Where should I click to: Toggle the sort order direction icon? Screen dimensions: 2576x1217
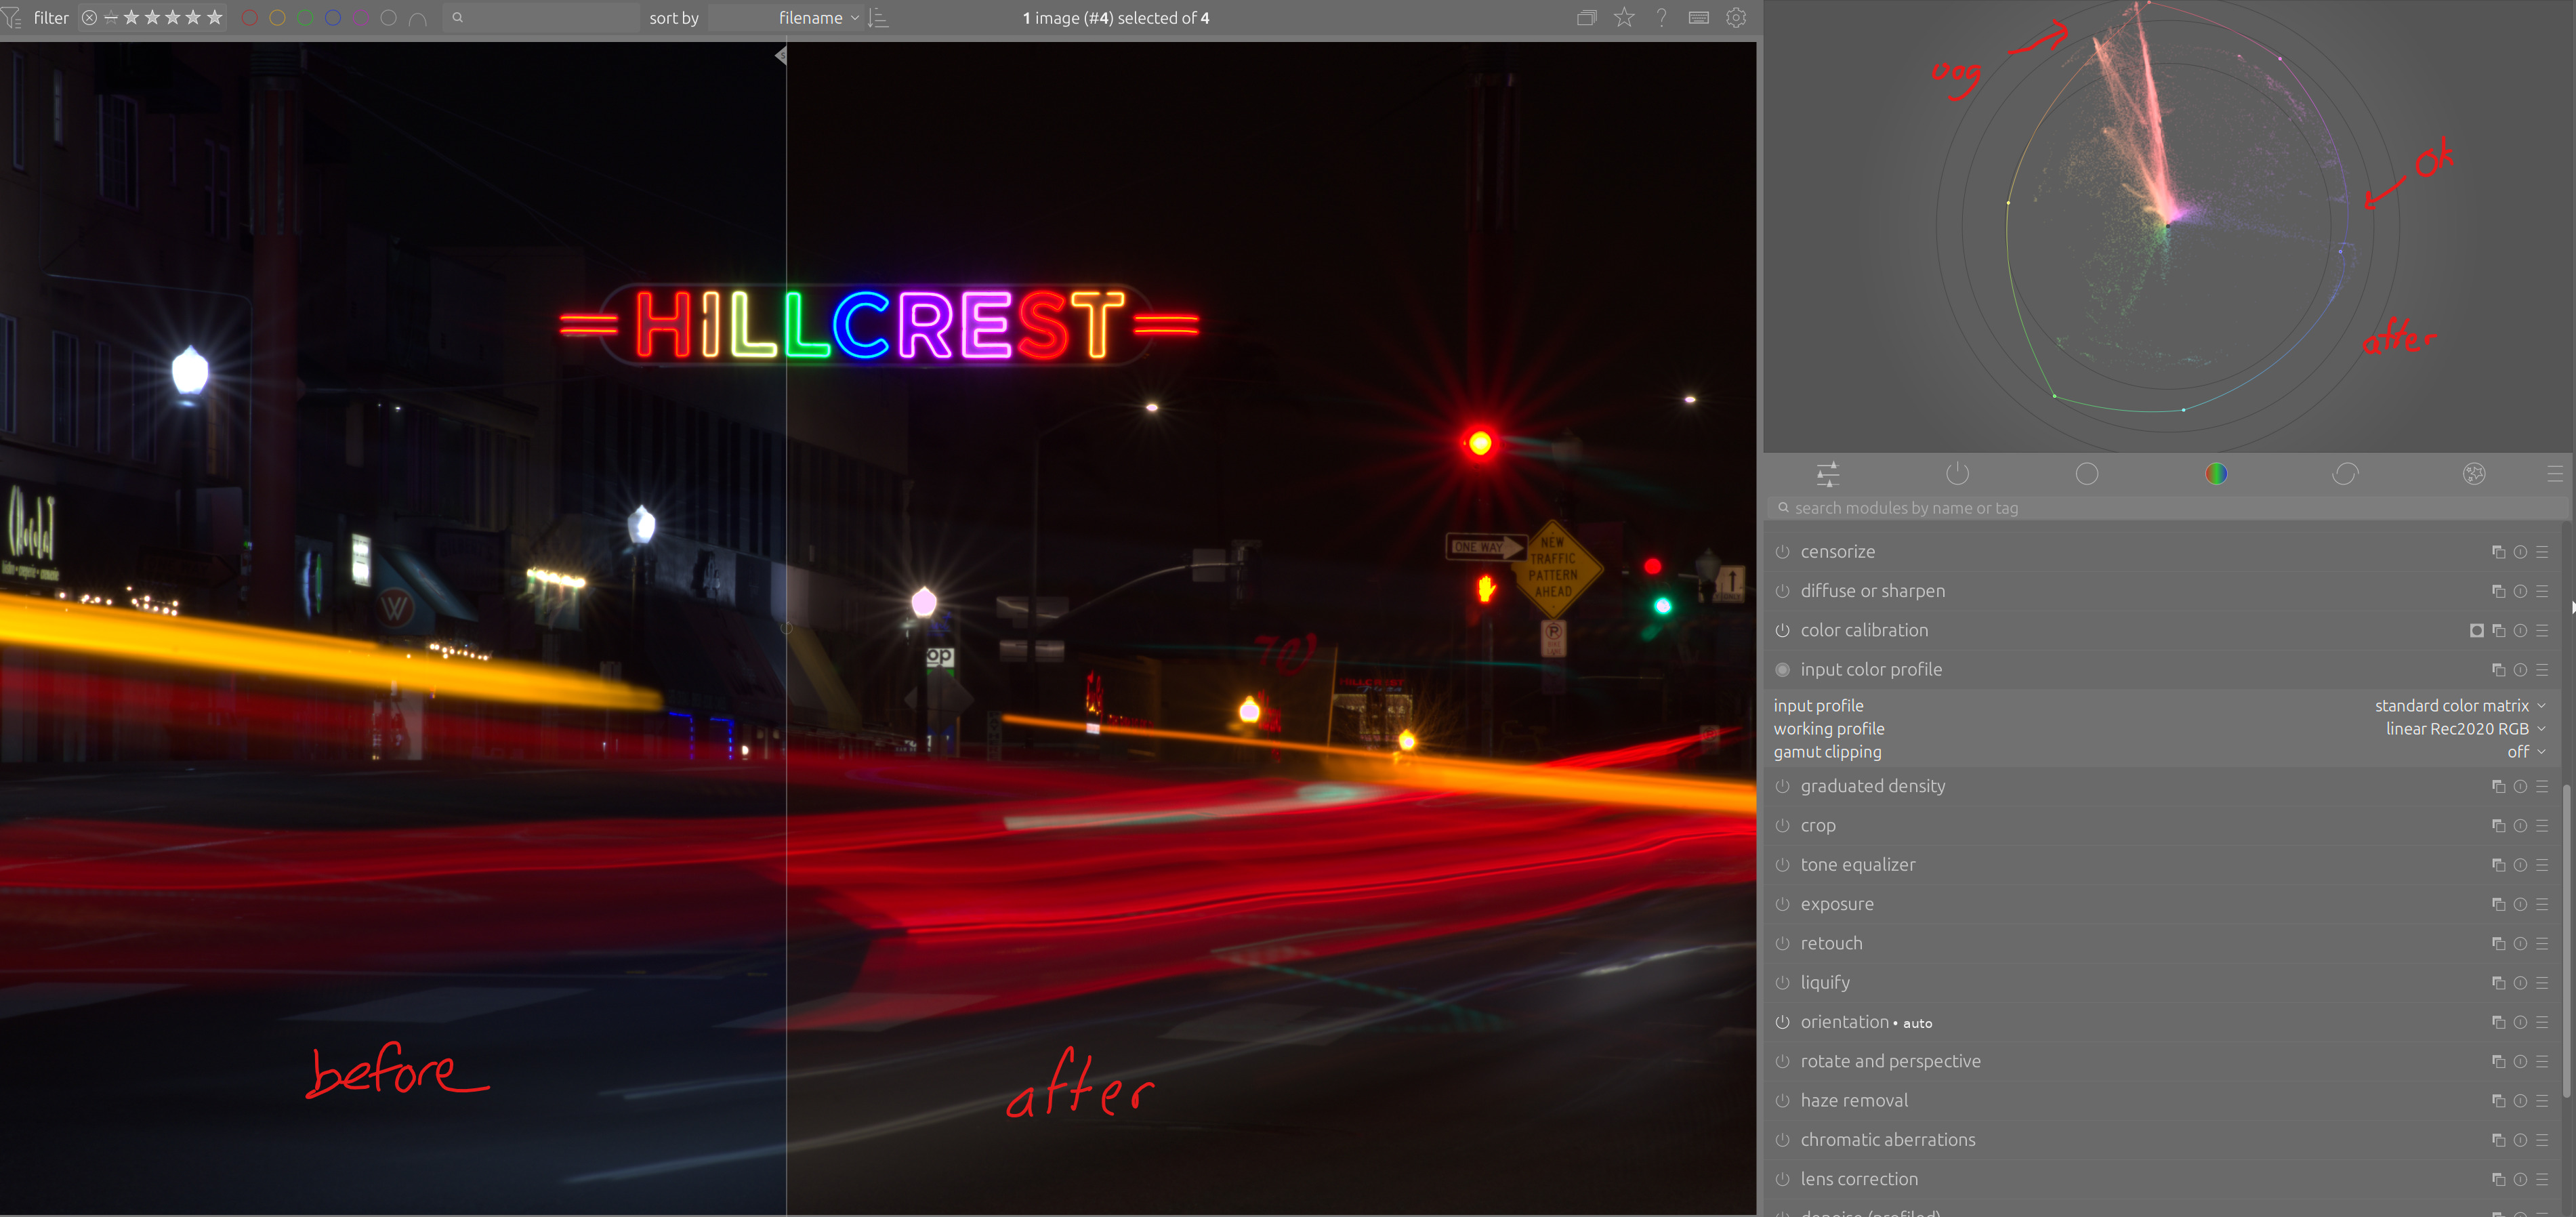click(879, 18)
